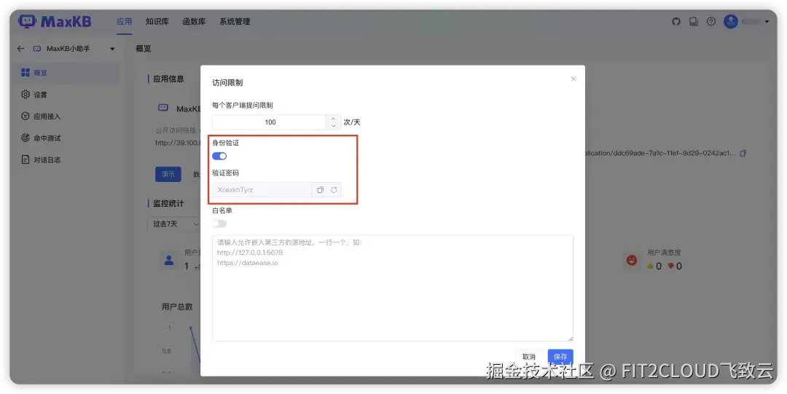Viewport: 787px width, 394px height.
Task: Click the thumbs-down count icon
Action: click(670, 267)
